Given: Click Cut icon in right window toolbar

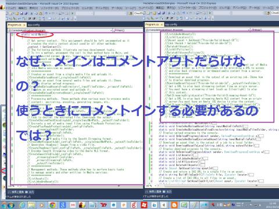Looking at the screenshot, I should 169,13.
